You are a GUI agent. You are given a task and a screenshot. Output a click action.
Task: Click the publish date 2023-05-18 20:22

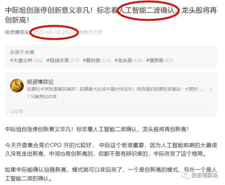coord(54,32)
